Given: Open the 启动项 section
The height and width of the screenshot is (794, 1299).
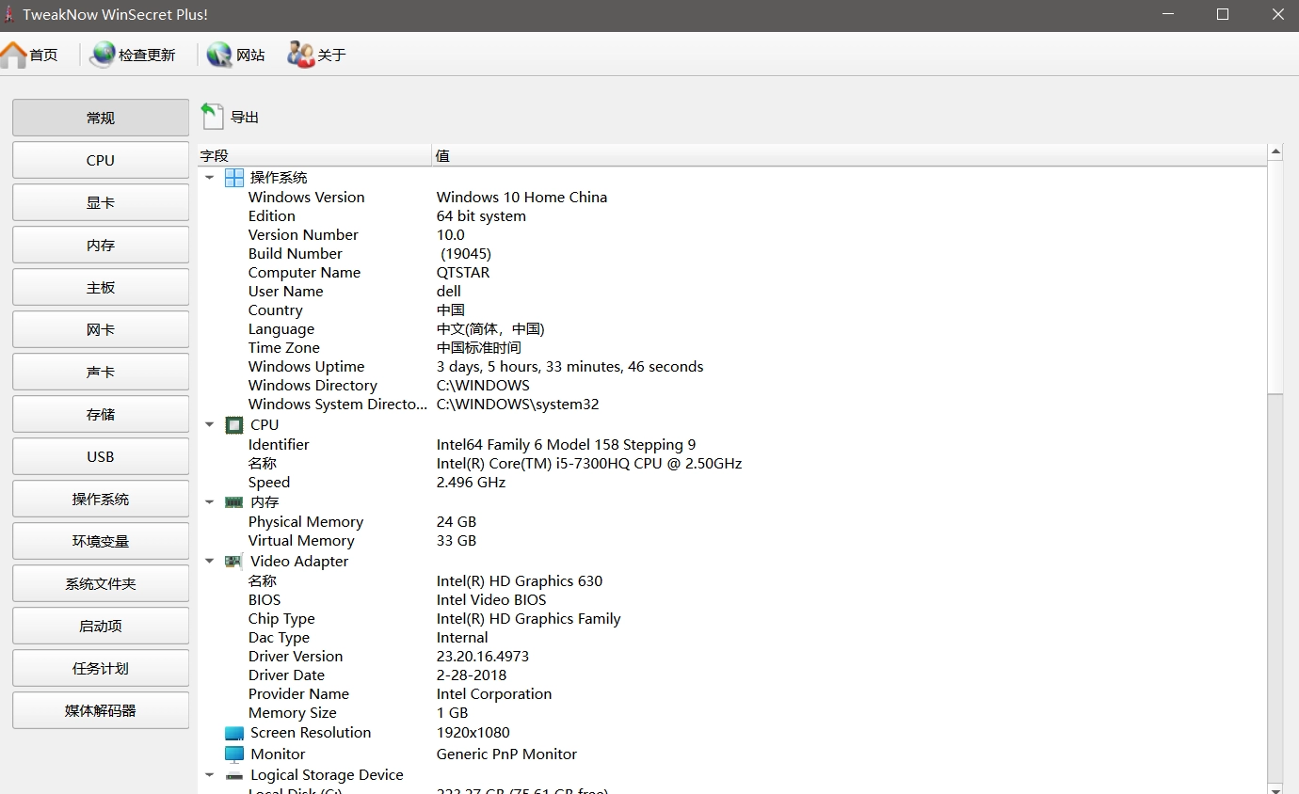Looking at the screenshot, I should [x=101, y=626].
